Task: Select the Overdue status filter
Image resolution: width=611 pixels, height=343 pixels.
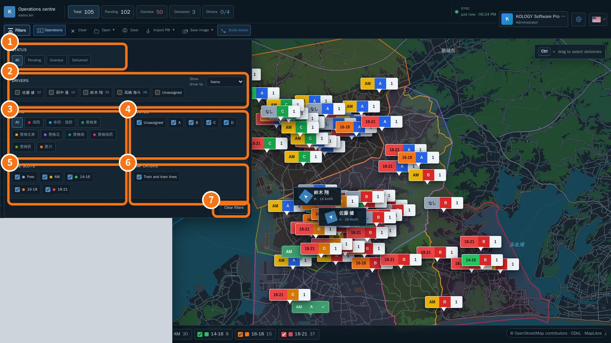Action: pyautogui.click(x=57, y=60)
